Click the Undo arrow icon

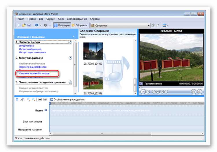(x=36, y=25)
